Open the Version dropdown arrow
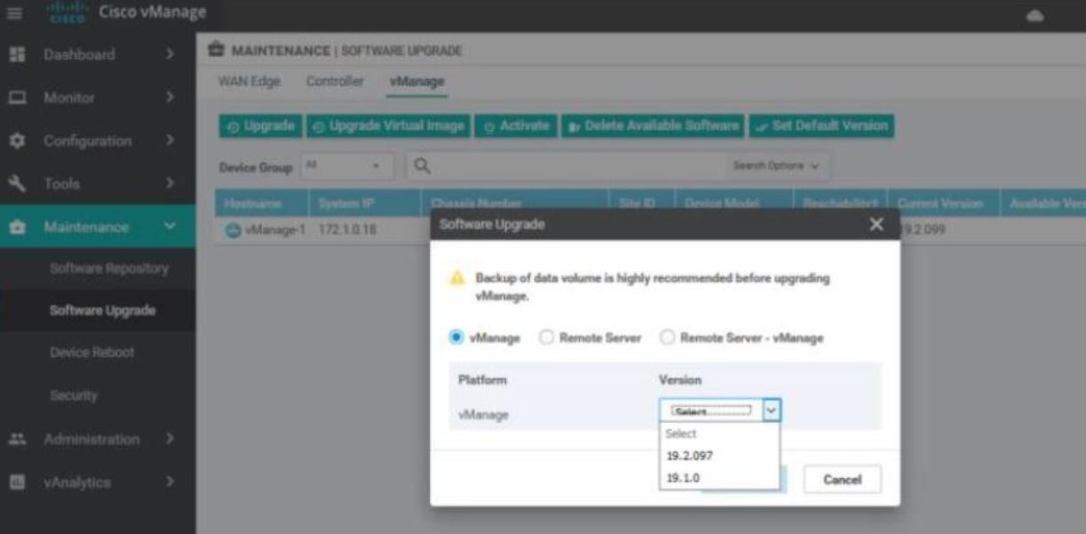Screen dimensions: 1086x534 771,410
